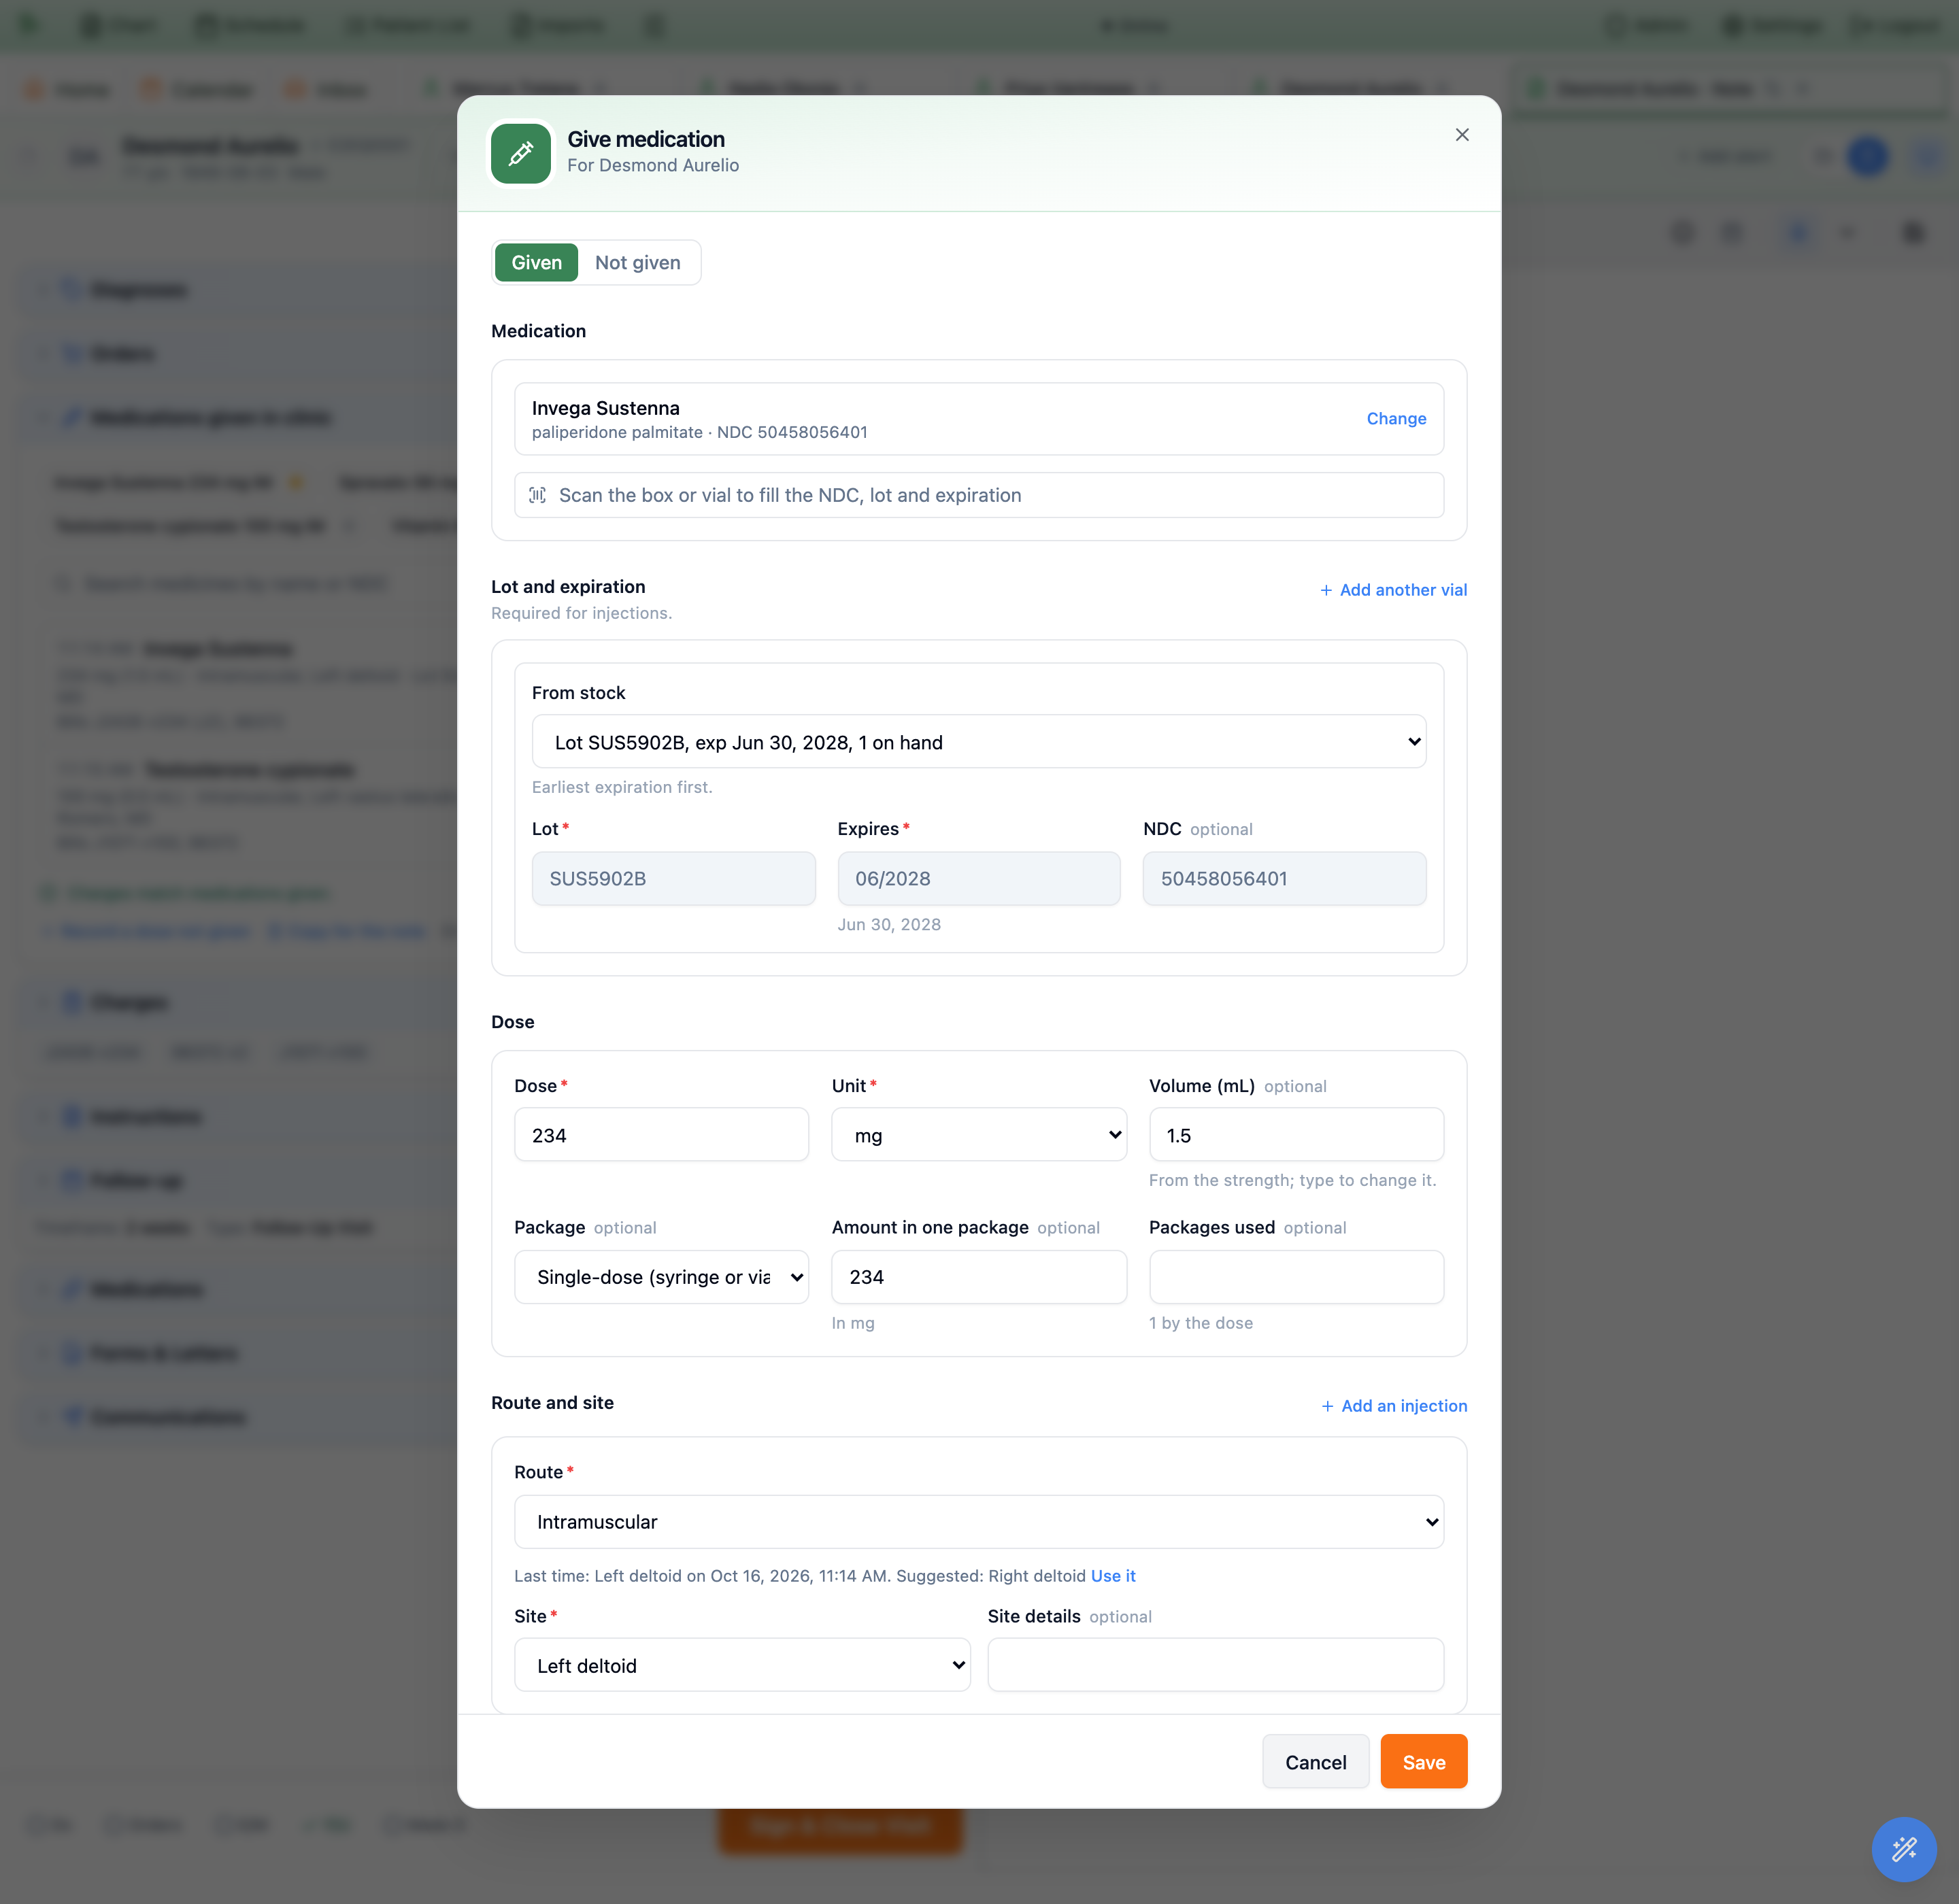Open the Unit dropdown set to mg
Viewport: 1959px width, 1904px height.
[x=979, y=1135]
